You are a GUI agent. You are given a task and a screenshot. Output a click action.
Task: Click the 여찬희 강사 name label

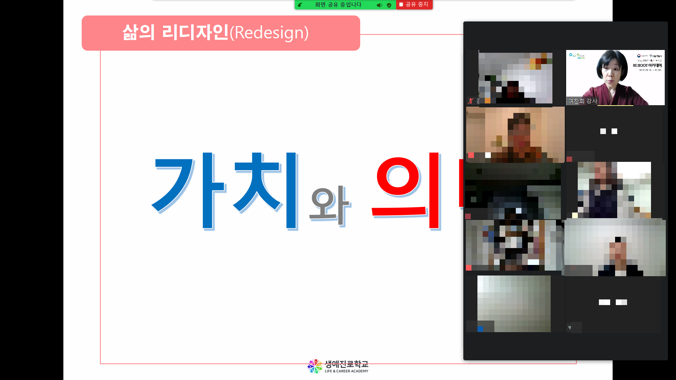tap(582, 101)
